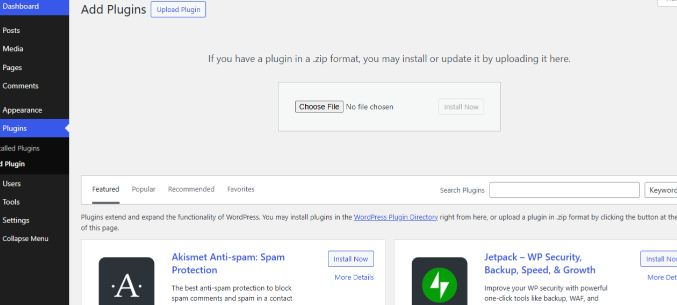Select the Featured tab
Screen dimensions: 677x305
coord(105,189)
